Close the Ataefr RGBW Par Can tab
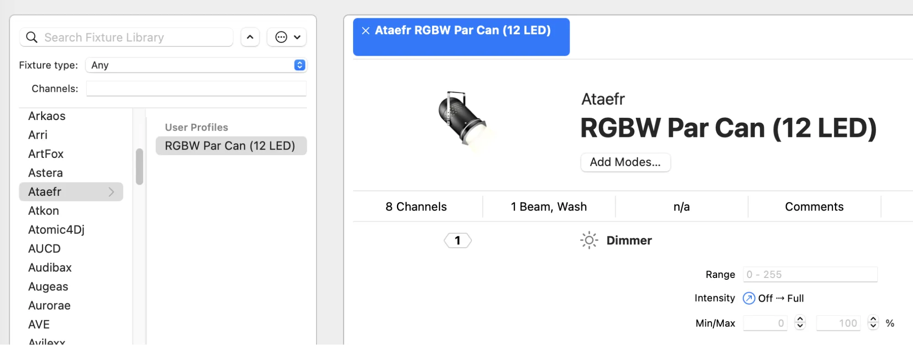The height and width of the screenshot is (345, 913). tap(365, 31)
